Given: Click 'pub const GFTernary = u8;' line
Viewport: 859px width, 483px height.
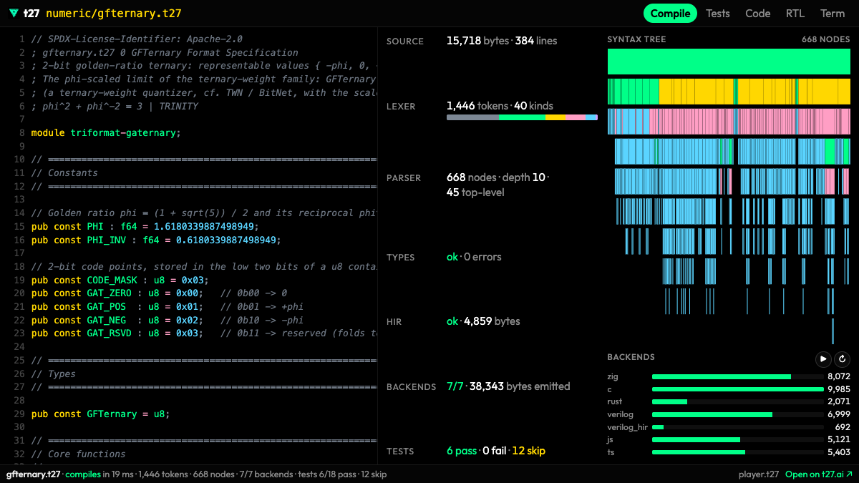Looking at the screenshot, I should (x=100, y=414).
